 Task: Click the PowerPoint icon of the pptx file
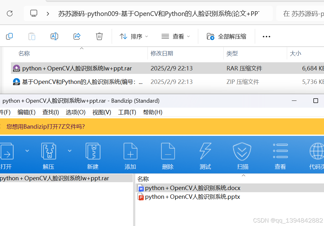click(141, 197)
